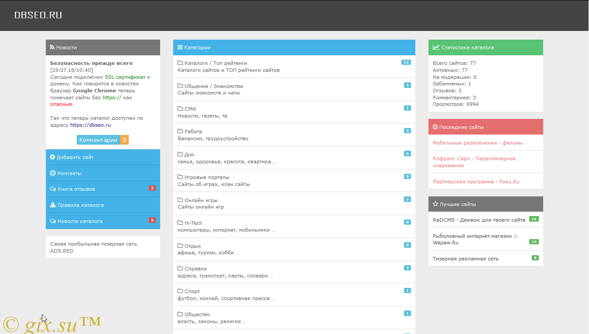589x334 pixels.
Task: Click the Безопасность прежде всего news title
Action: 91,63
